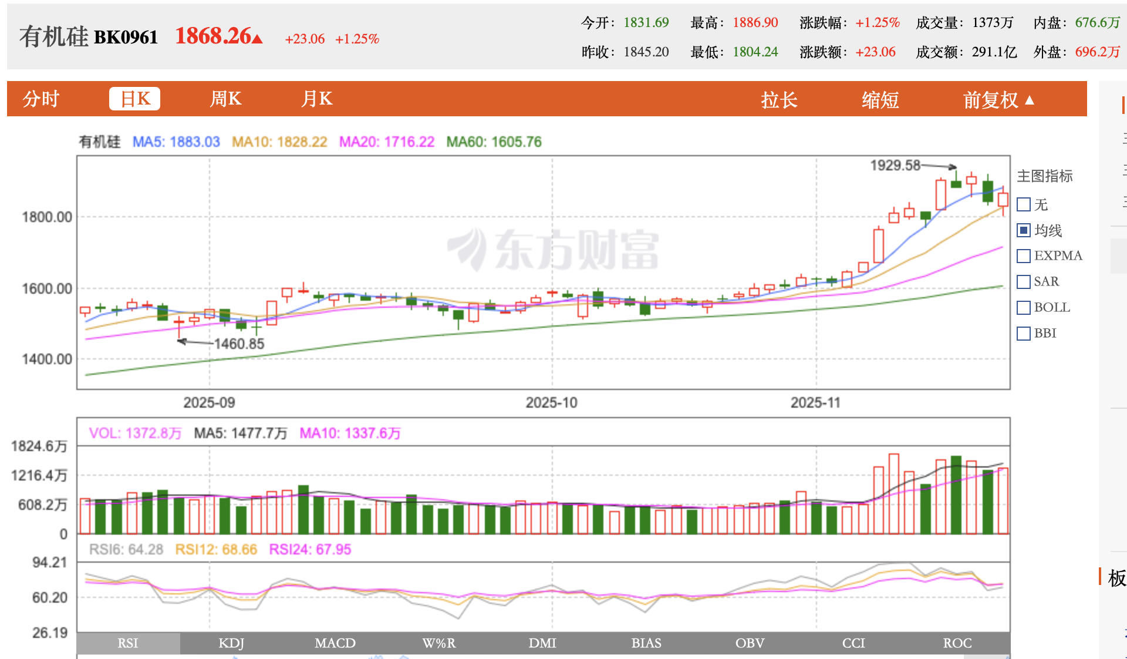Click the 拉长 button to stretch the chart
Image resolution: width=1127 pixels, height=659 pixels.
tap(779, 100)
